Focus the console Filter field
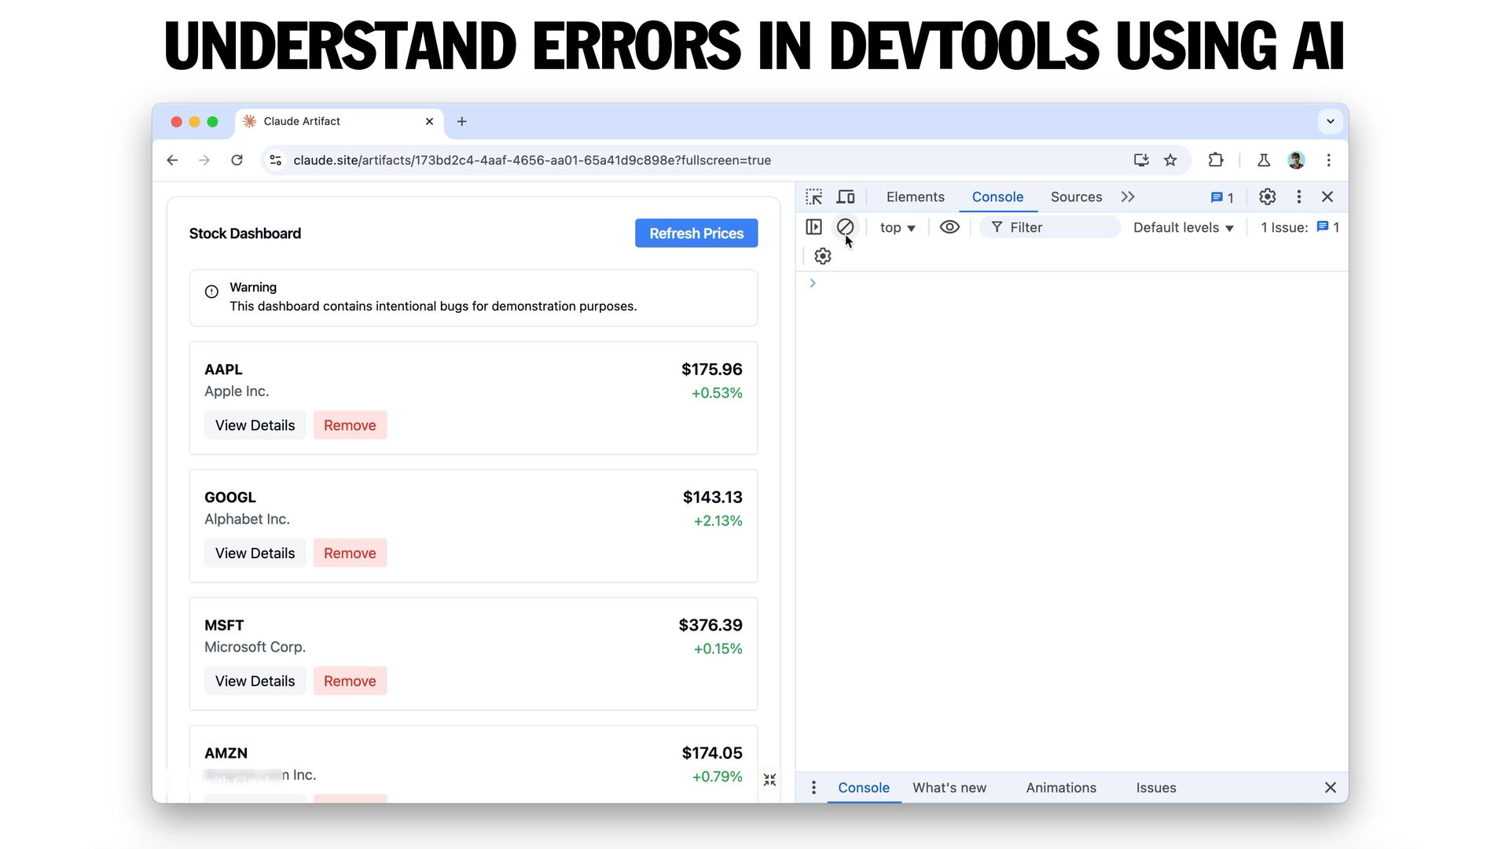1509x849 pixels. [1050, 227]
